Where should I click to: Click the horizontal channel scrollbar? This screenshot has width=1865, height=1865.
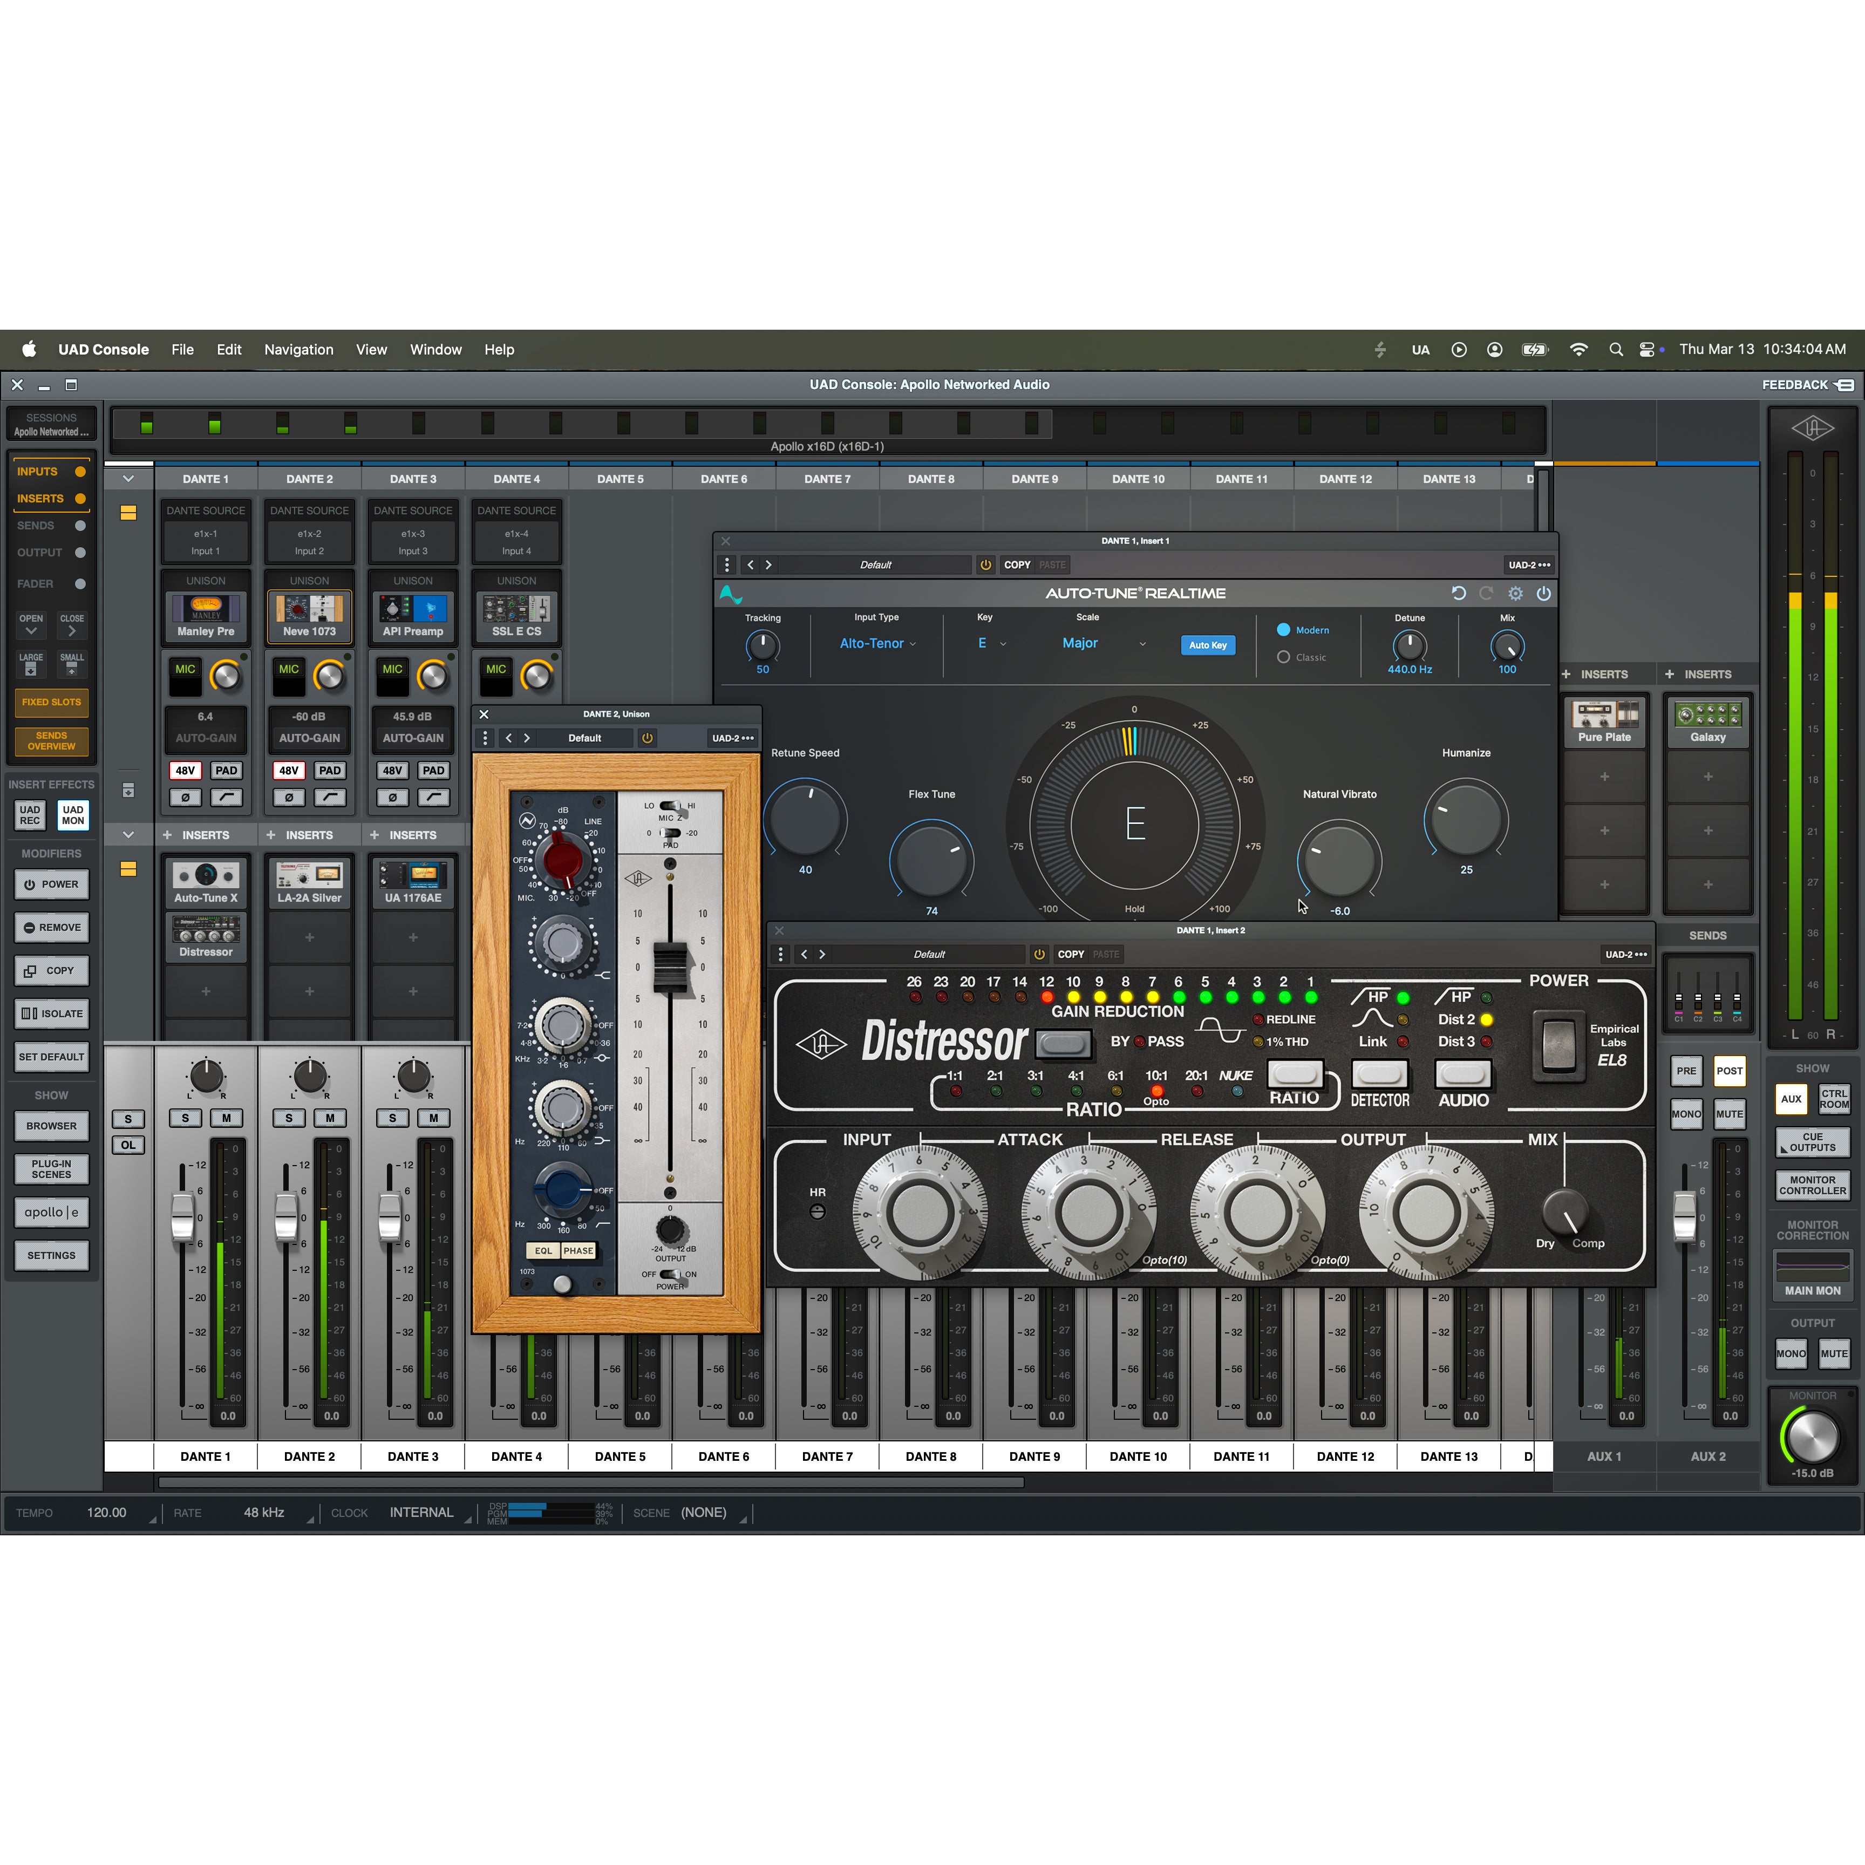click(x=591, y=1483)
